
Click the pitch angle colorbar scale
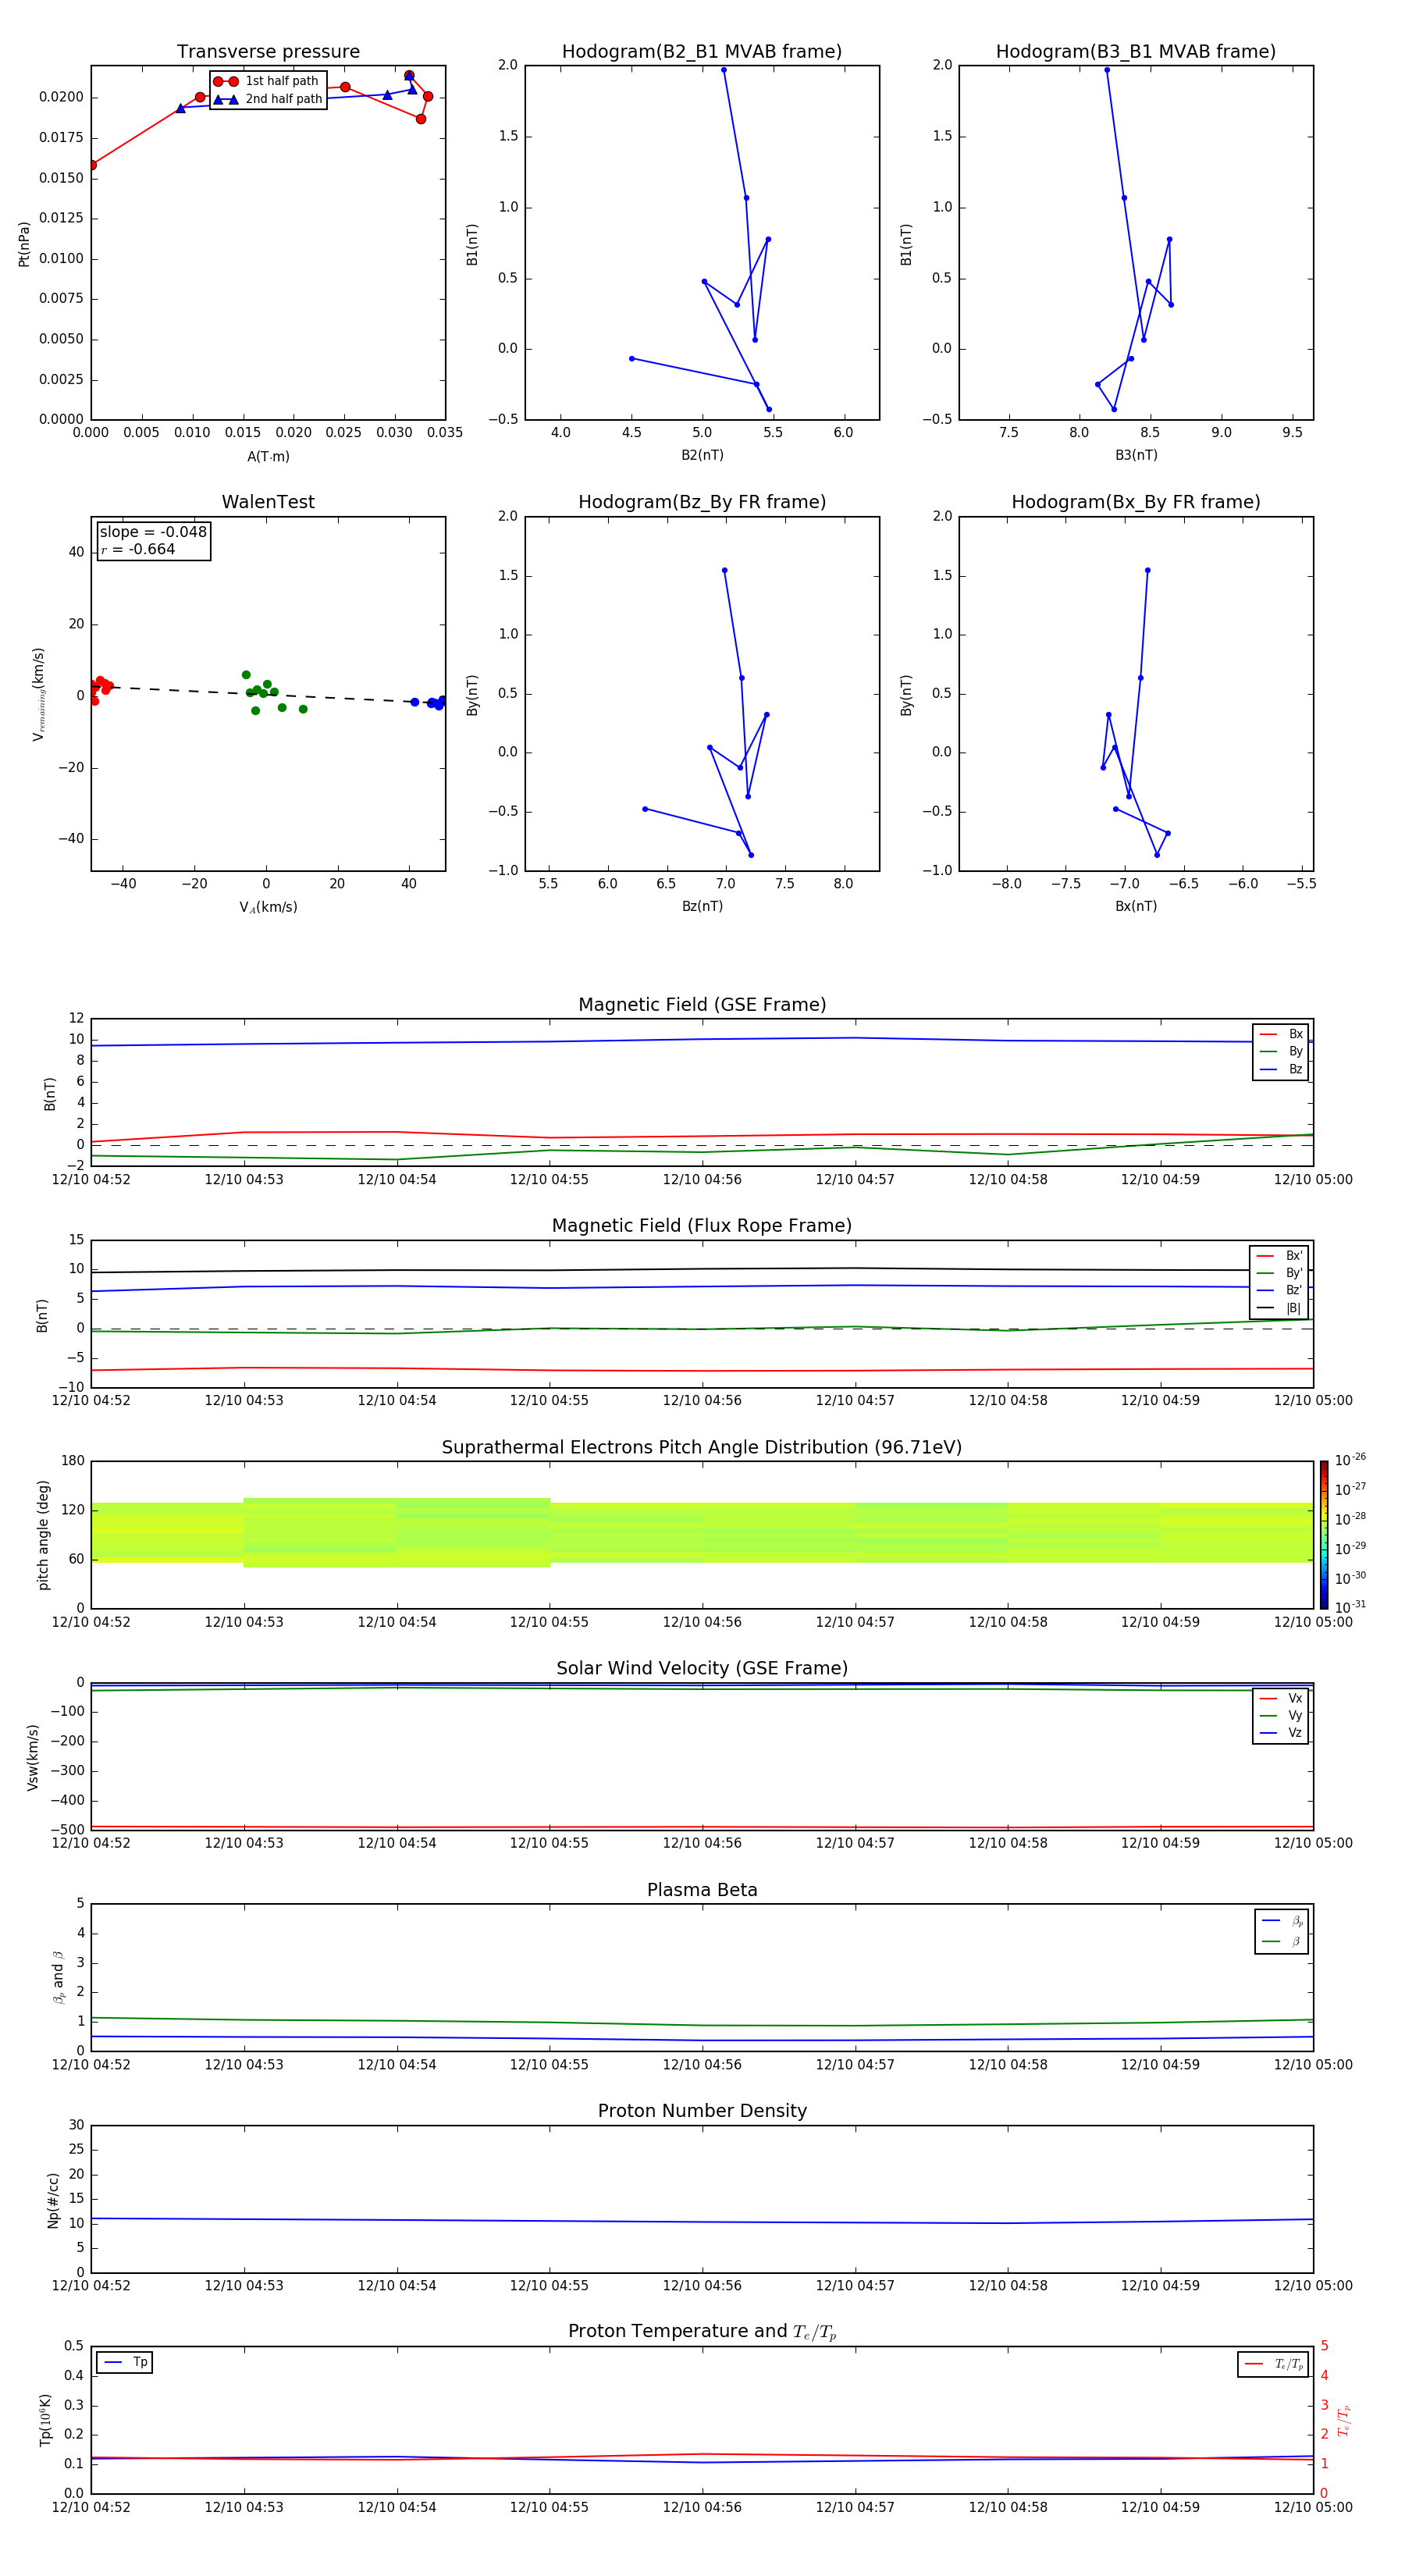click(1324, 1535)
